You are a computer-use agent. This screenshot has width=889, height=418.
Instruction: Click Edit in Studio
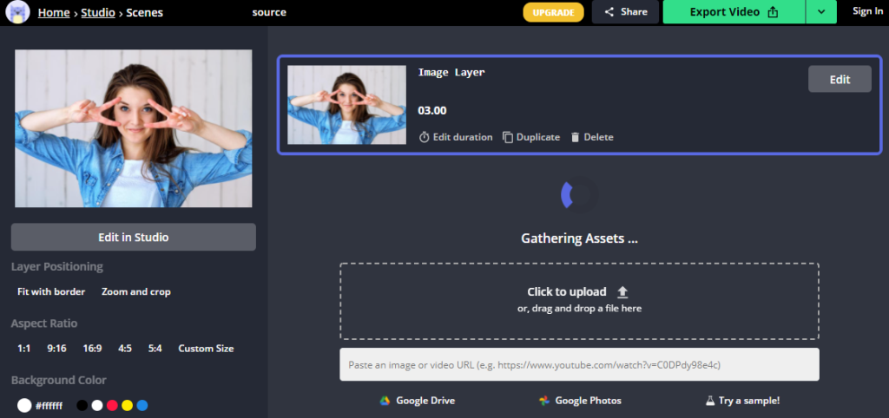(x=133, y=238)
